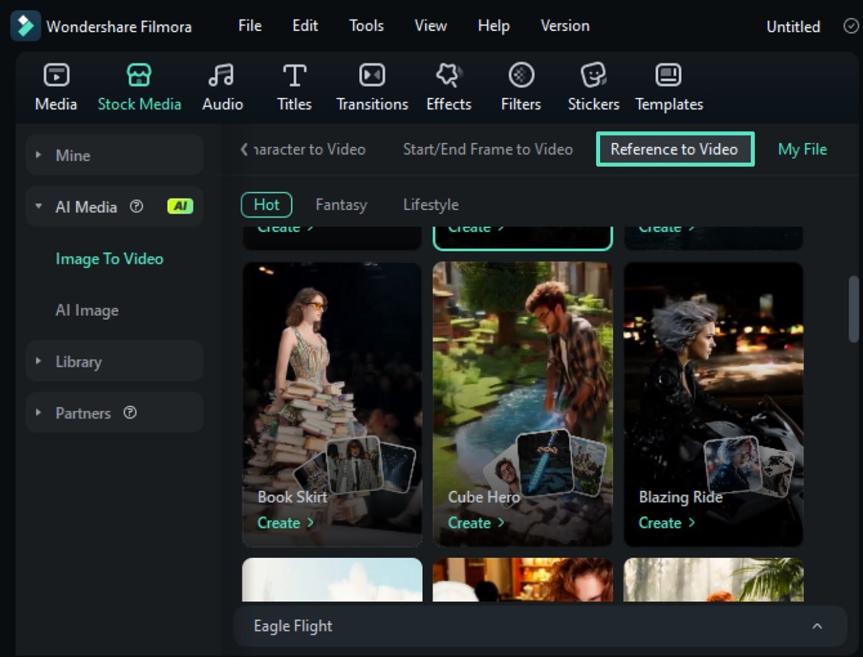Viewport: 863px width, 657px height.
Task: Click the Partners help question icon
Action: [130, 413]
